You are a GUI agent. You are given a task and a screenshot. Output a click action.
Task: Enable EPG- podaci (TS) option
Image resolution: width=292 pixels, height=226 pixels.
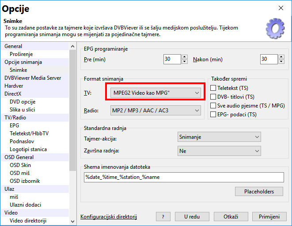(x=213, y=115)
